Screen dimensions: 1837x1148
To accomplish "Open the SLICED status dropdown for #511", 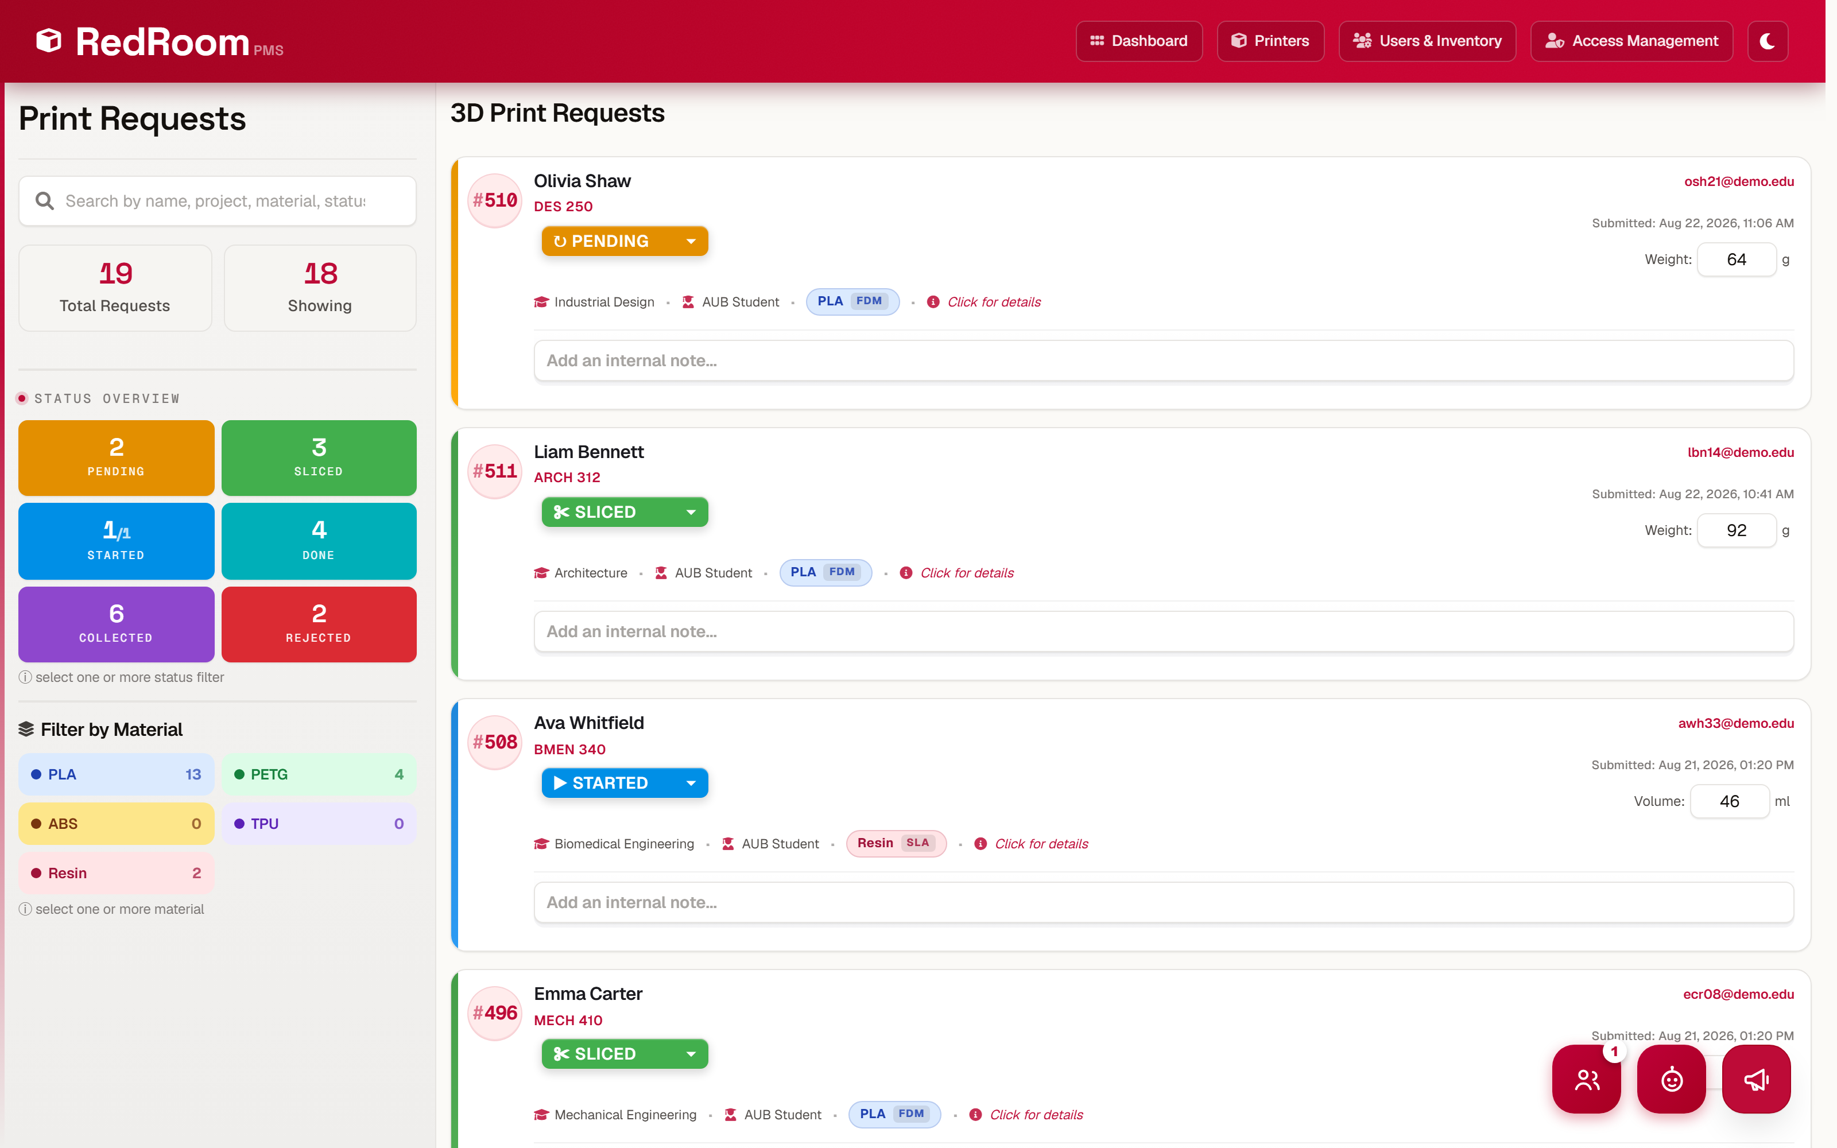I will coord(625,512).
